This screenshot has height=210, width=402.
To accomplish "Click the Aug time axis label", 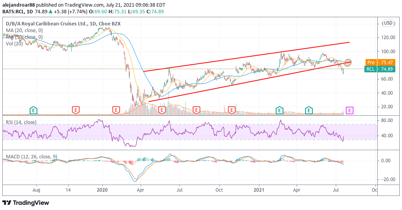I will tap(37, 190).
